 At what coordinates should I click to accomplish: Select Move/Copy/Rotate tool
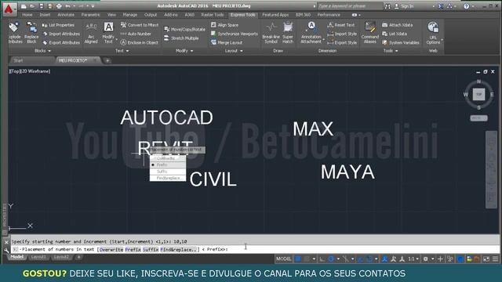(x=184, y=29)
